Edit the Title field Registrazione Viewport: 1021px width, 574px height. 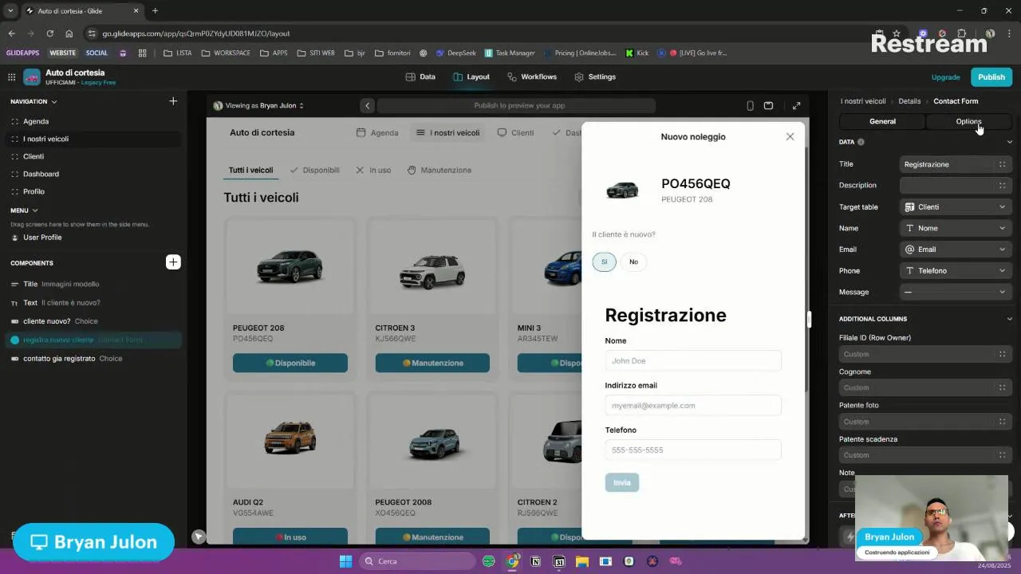click(947, 164)
